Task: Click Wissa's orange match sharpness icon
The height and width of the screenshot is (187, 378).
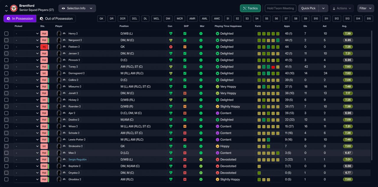Action: [x=185, y=126]
